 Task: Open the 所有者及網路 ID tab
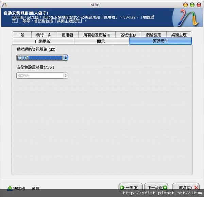97,35
